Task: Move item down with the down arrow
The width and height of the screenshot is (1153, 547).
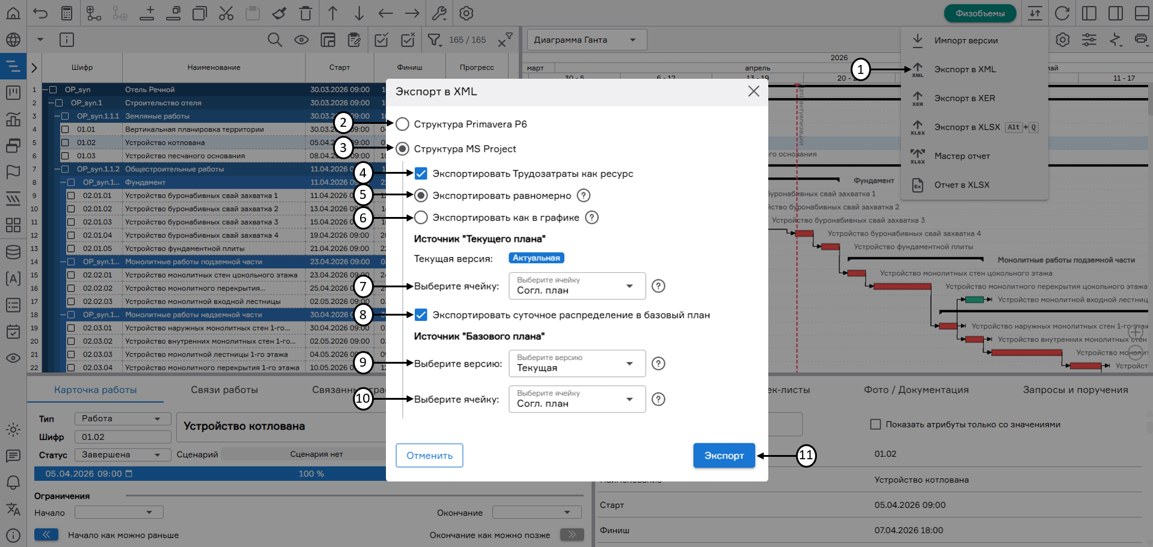Action: [359, 13]
